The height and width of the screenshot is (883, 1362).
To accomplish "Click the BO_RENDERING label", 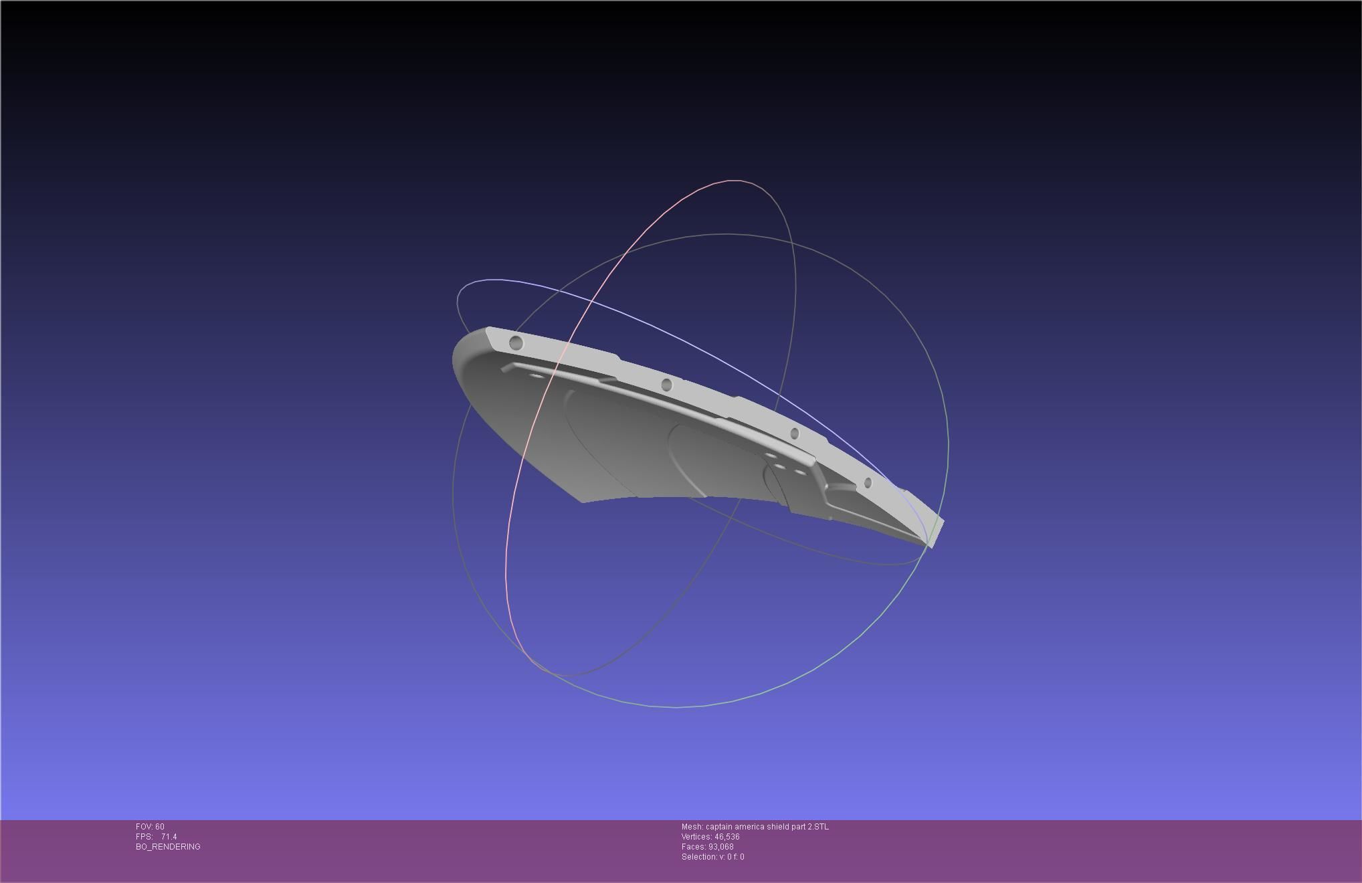I will (168, 847).
